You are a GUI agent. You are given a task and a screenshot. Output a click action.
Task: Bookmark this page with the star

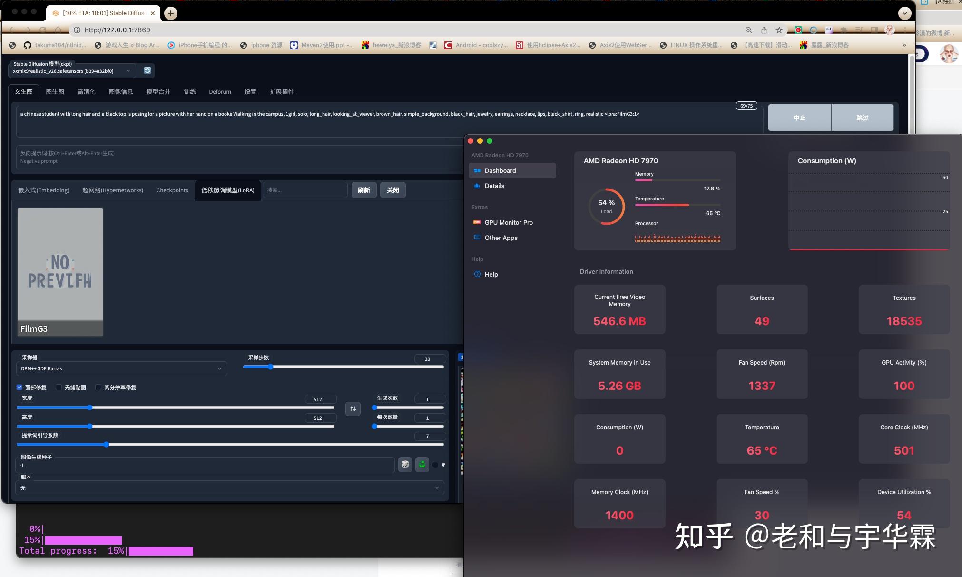pyautogui.click(x=779, y=30)
